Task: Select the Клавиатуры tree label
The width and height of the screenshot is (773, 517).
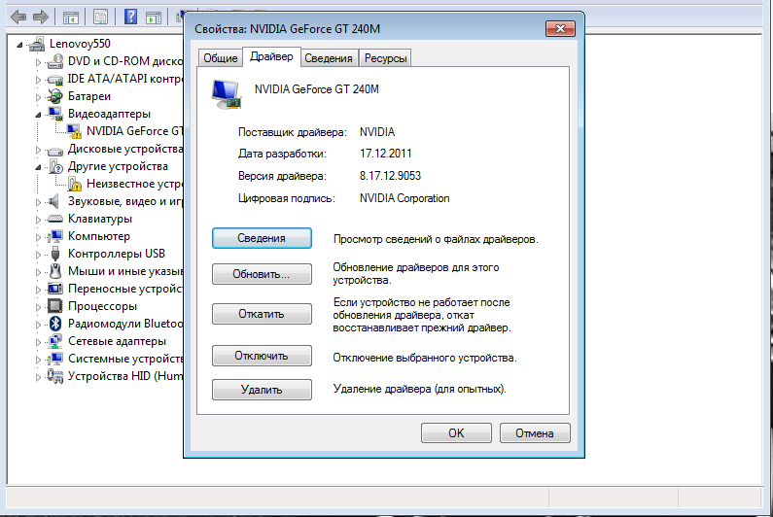Action: [100, 219]
